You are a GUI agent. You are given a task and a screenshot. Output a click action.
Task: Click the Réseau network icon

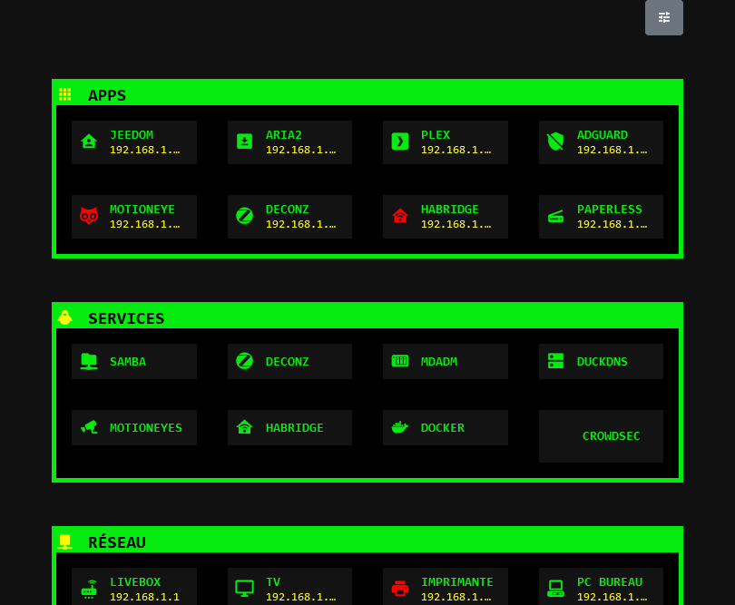[x=64, y=542]
